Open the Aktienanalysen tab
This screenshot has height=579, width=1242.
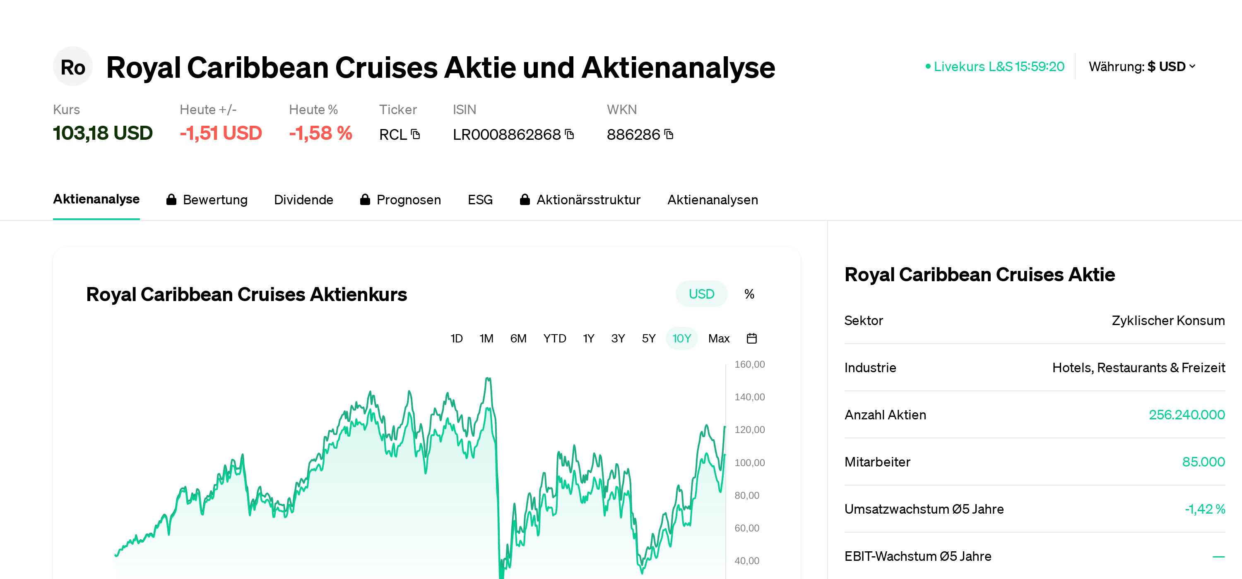coord(712,199)
